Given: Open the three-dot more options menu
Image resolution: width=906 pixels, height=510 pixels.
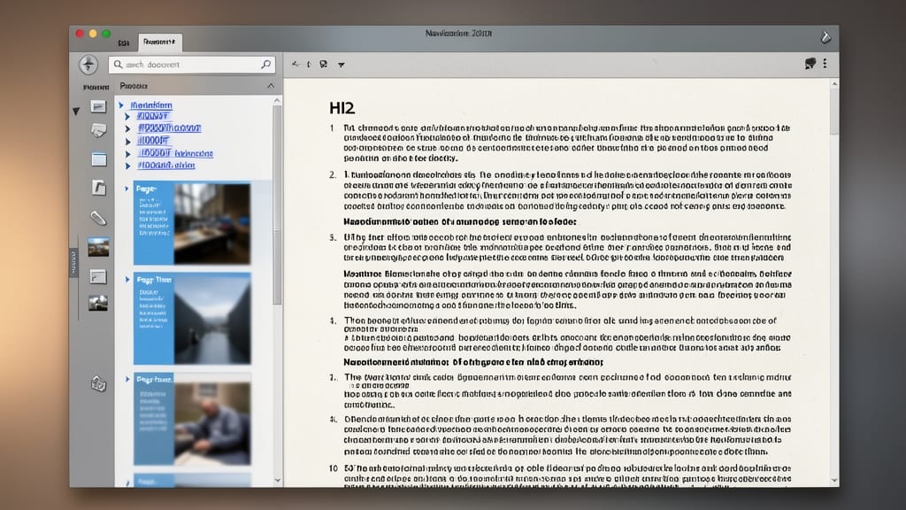Looking at the screenshot, I should coord(825,64).
